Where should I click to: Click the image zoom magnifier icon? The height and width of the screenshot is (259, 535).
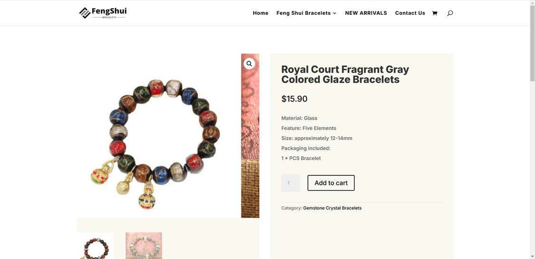pyautogui.click(x=249, y=64)
